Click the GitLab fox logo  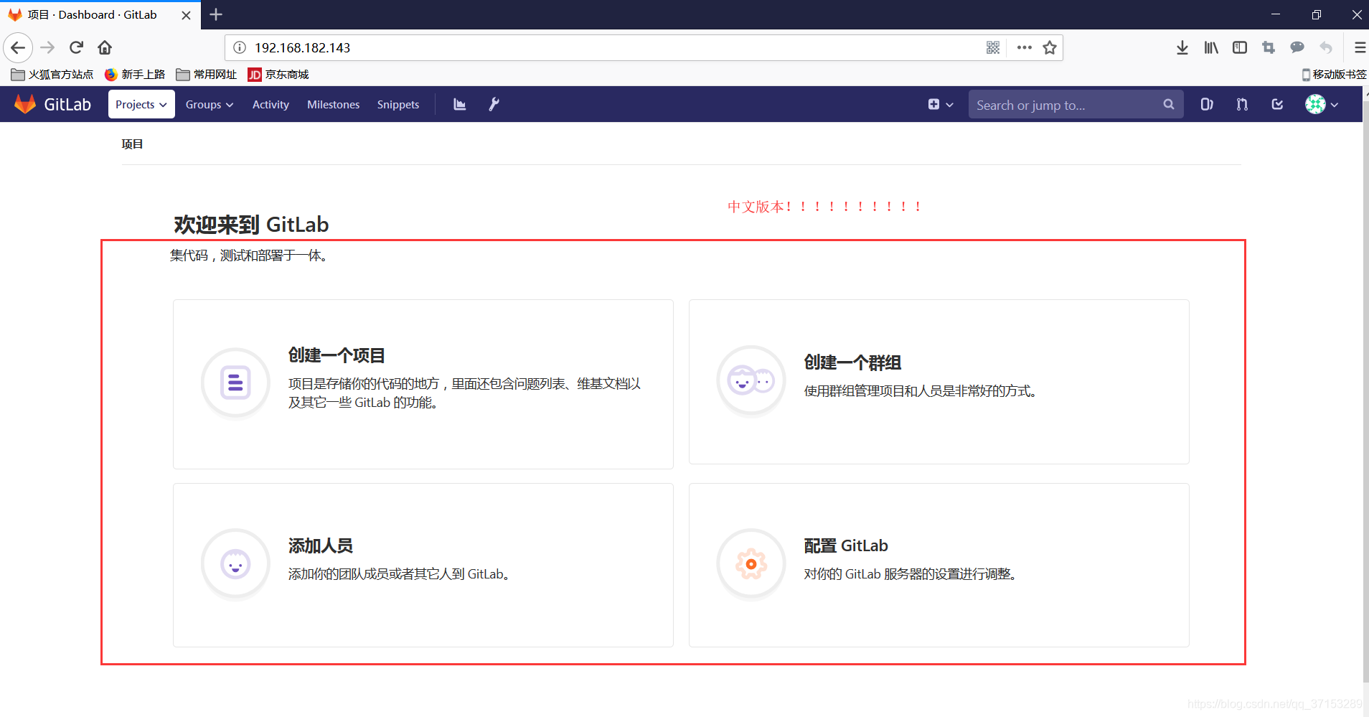pos(25,104)
